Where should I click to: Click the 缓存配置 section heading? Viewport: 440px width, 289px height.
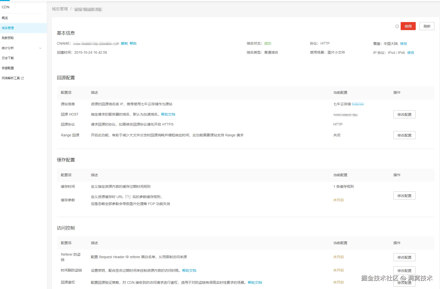click(x=66, y=160)
